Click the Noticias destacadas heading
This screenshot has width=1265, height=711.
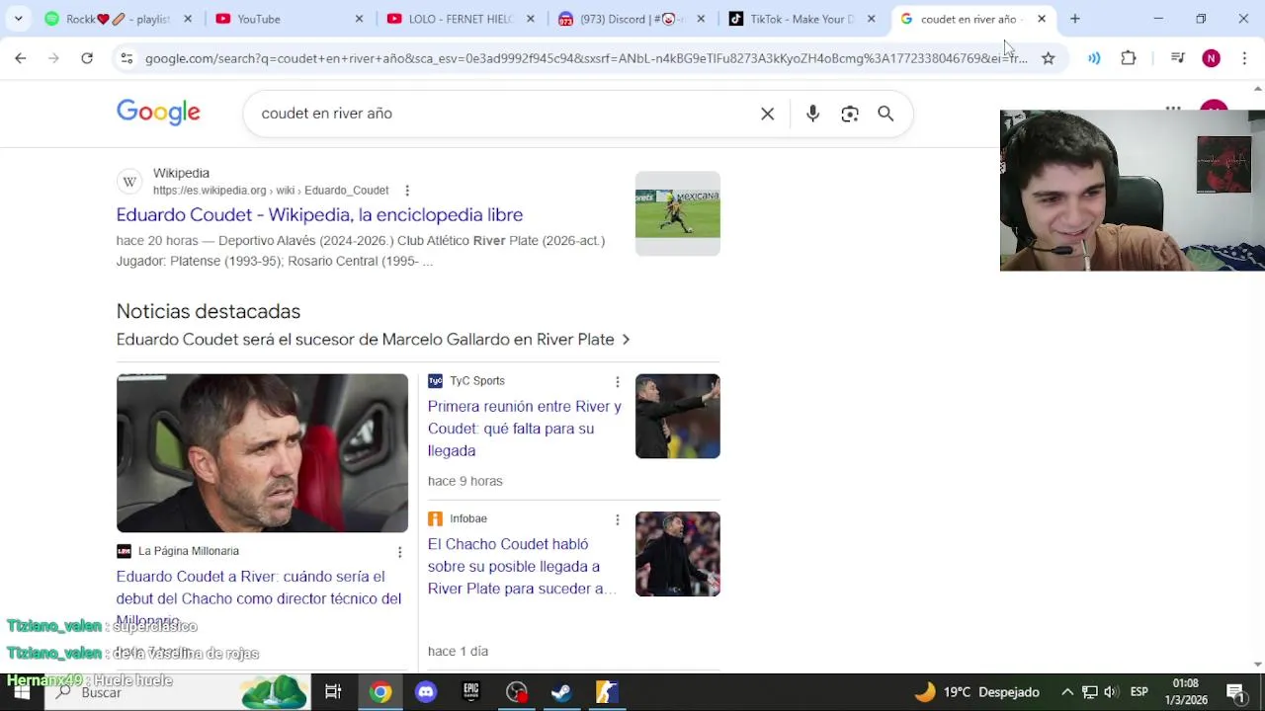click(209, 311)
